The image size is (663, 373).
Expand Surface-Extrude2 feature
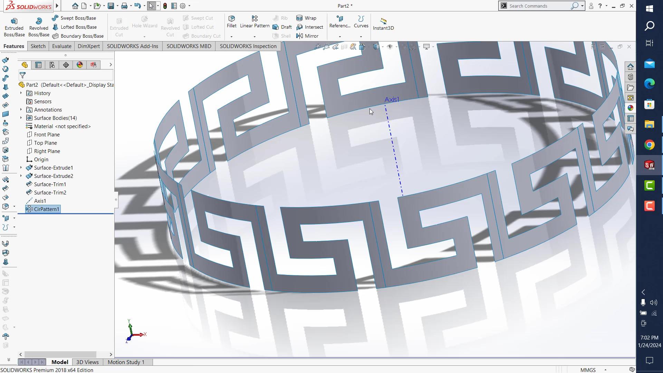21,176
